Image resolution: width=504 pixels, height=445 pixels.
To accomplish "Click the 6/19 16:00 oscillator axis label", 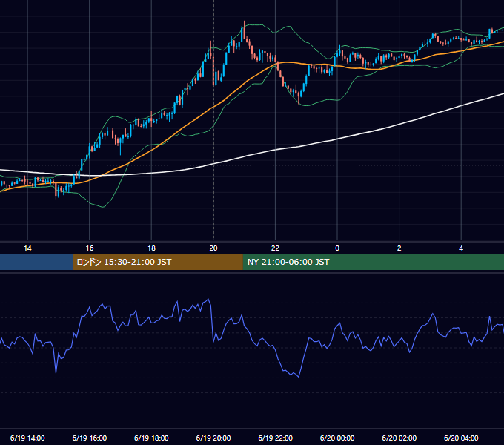I will tap(90, 438).
